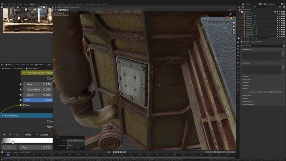Remove a color stop from the ColorRamp

(x=10, y=135)
